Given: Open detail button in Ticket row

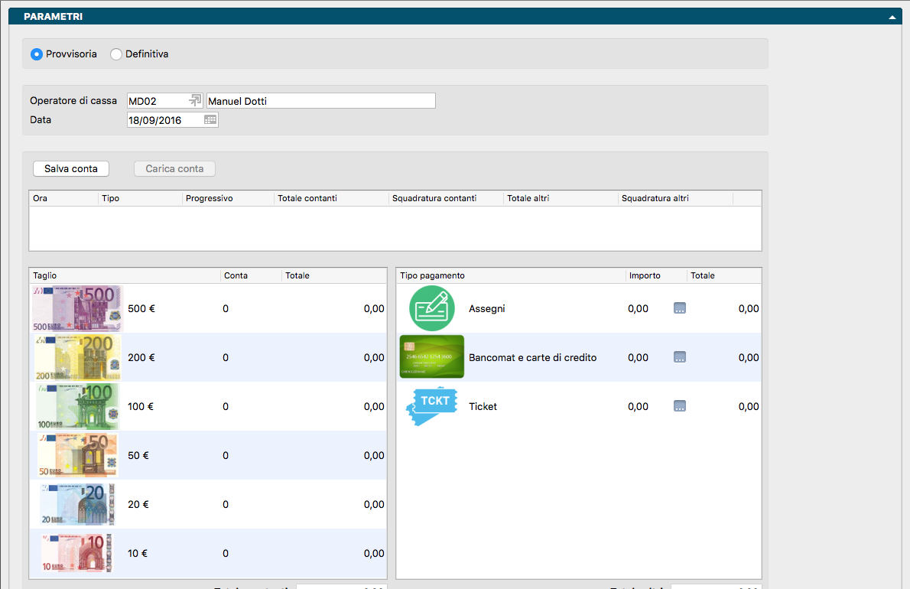Looking at the screenshot, I should 679,406.
